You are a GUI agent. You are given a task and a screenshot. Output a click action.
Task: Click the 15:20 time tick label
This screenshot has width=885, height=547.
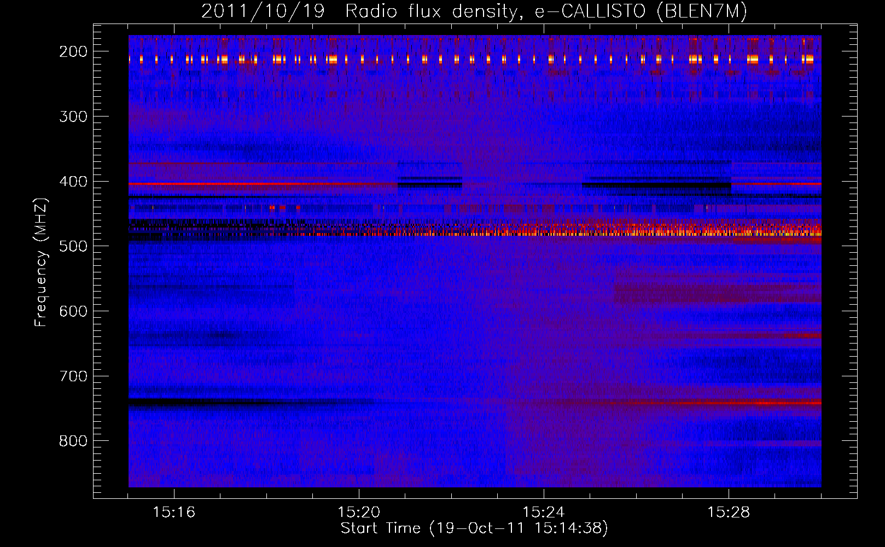[x=359, y=512]
